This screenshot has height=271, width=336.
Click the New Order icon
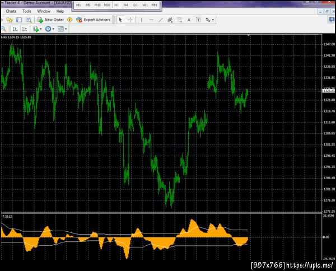point(40,20)
